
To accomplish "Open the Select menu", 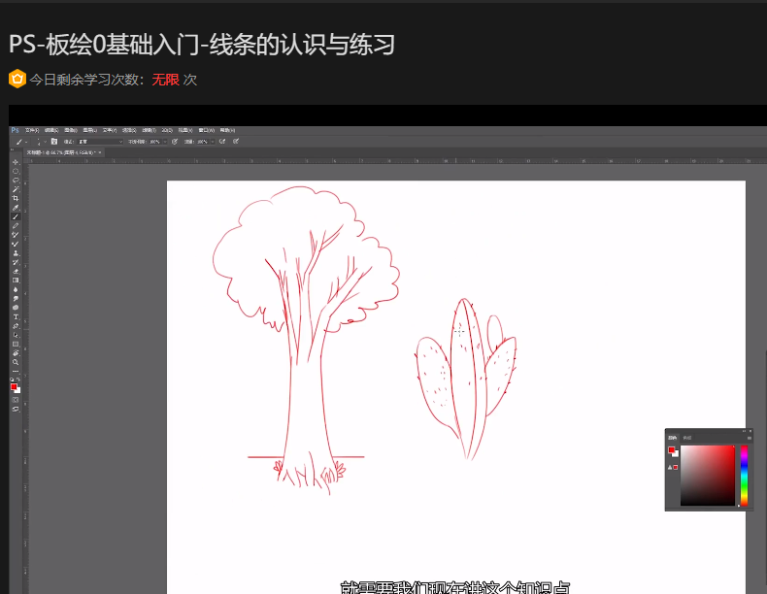I will tap(129, 130).
